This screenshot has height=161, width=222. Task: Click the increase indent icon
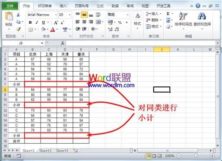pyautogui.click(x=84, y=29)
